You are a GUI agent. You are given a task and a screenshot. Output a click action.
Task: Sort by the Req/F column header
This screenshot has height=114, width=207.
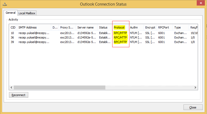click(194, 27)
